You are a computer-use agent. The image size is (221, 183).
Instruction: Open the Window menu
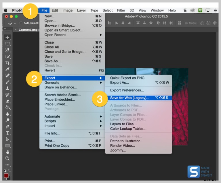(157, 10)
